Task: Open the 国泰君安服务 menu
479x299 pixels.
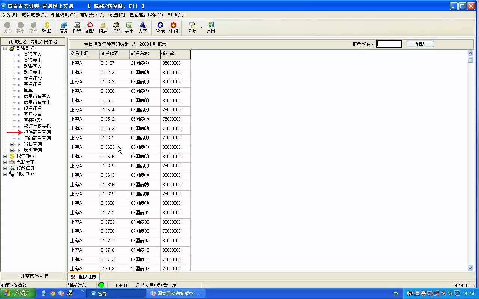Action: click(x=146, y=15)
